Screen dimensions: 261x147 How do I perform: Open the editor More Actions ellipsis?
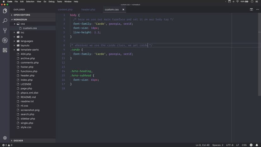coord(257,9)
